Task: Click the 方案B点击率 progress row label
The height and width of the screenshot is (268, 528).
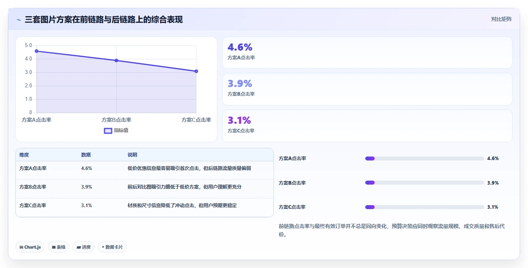Action: tap(292, 183)
